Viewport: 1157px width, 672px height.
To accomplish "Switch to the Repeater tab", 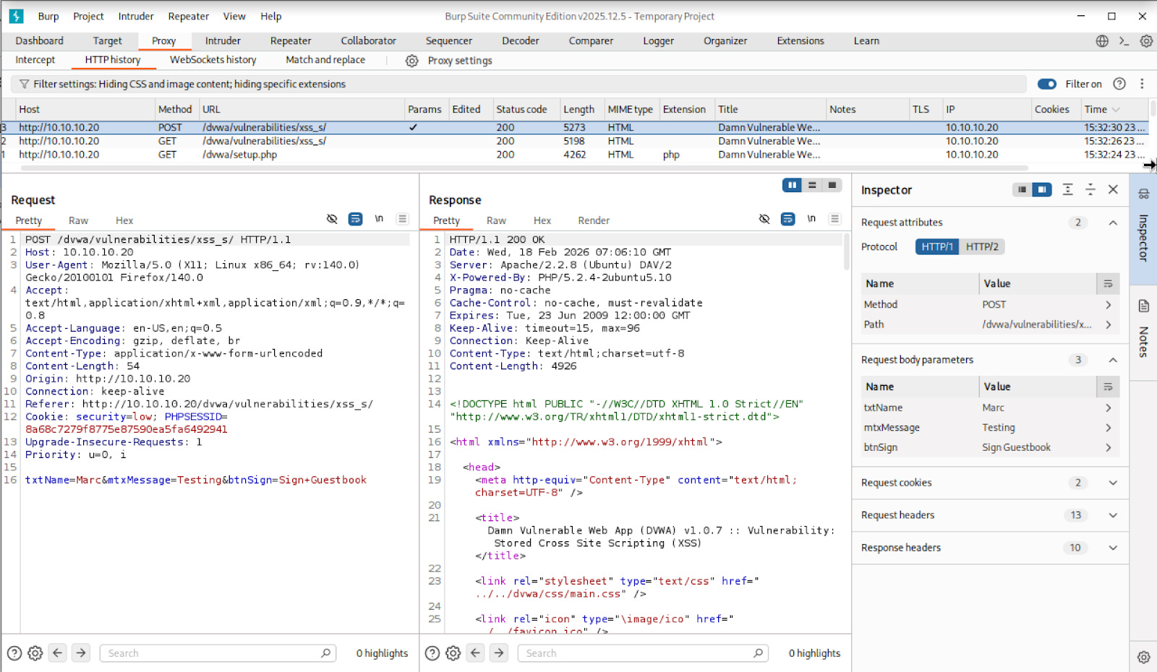I will pos(290,41).
